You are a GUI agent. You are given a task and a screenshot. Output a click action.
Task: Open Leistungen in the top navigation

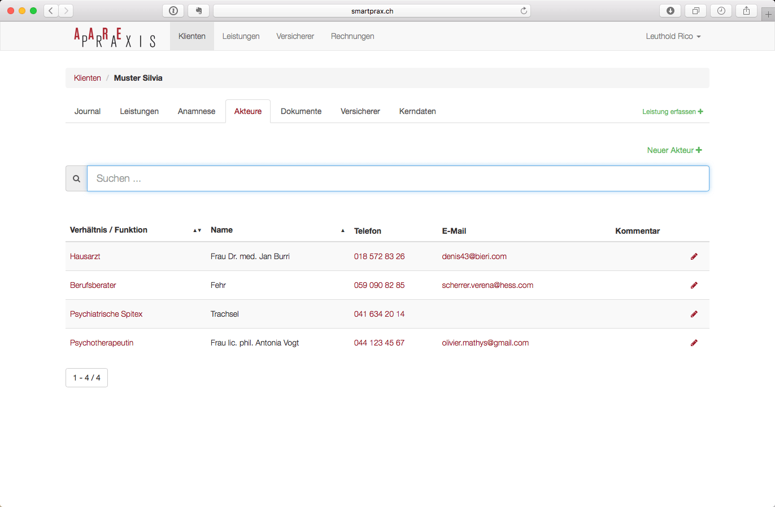(241, 36)
